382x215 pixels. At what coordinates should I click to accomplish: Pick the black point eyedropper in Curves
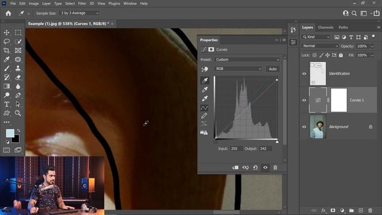click(x=205, y=81)
